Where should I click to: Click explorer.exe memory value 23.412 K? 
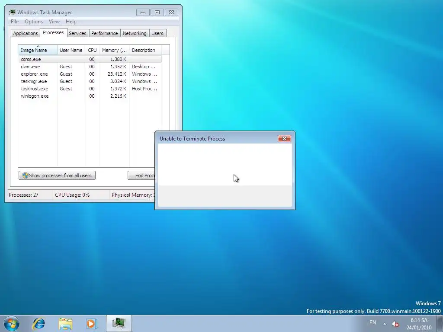pyautogui.click(x=117, y=74)
